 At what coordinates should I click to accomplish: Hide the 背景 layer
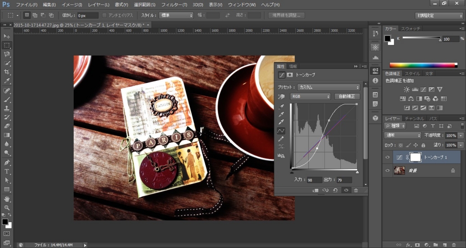coord(387,171)
